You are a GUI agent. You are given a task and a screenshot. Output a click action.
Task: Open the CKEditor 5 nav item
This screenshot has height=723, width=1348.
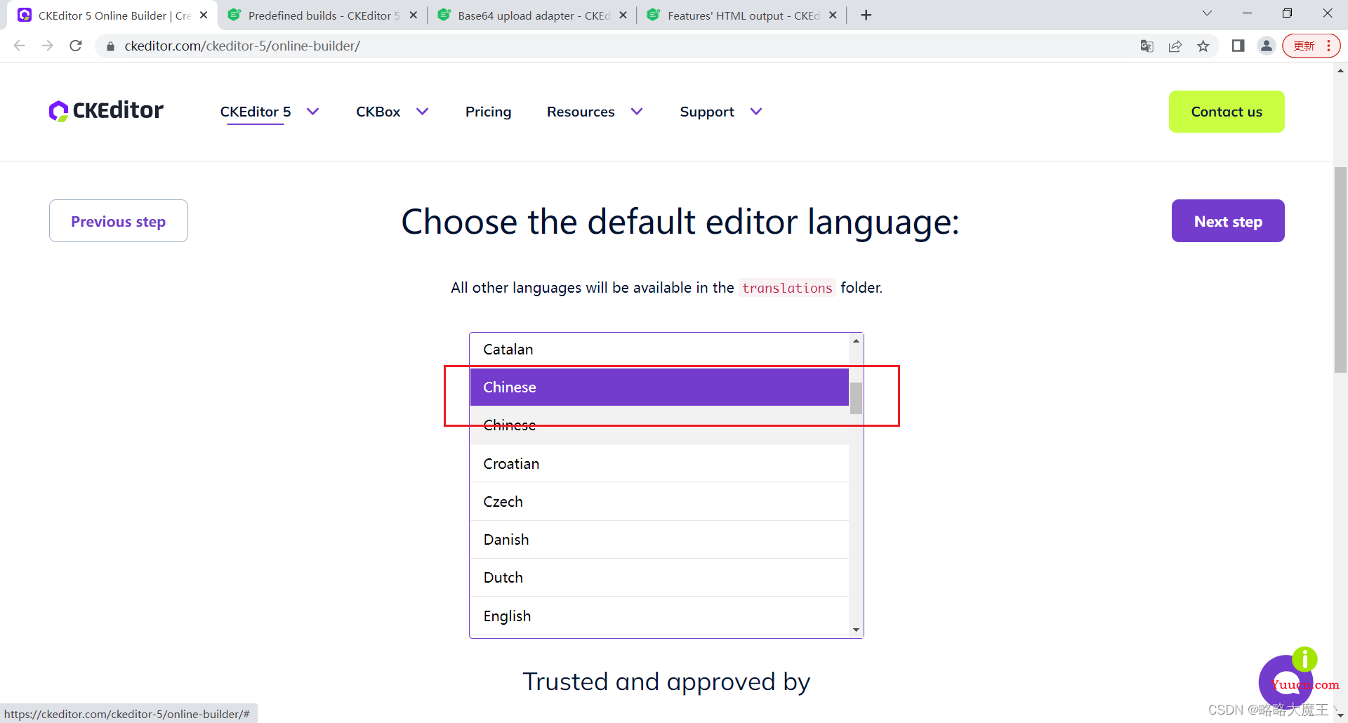[x=255, y=112]
